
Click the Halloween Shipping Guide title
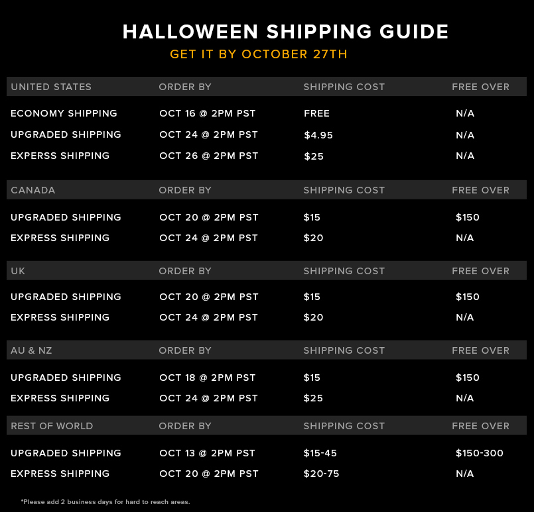coord(285,32)
